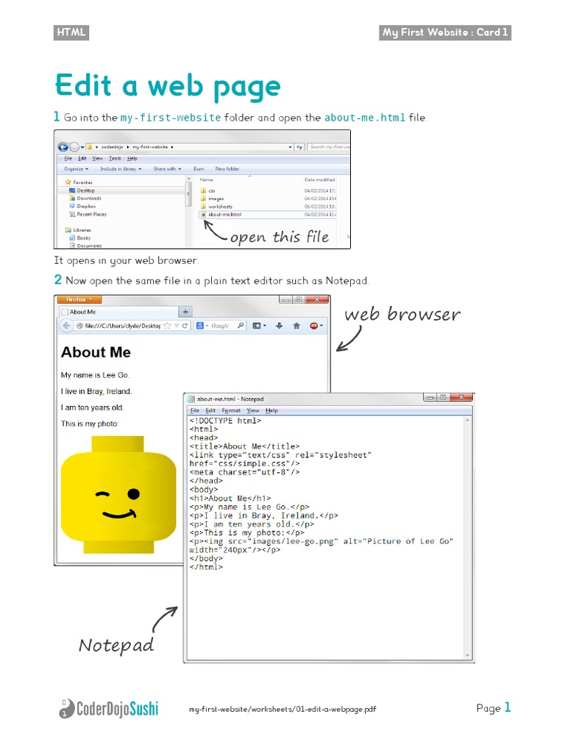Open the Help menu in Notepad
The image size is (565, 753).
tap(272, 410)
